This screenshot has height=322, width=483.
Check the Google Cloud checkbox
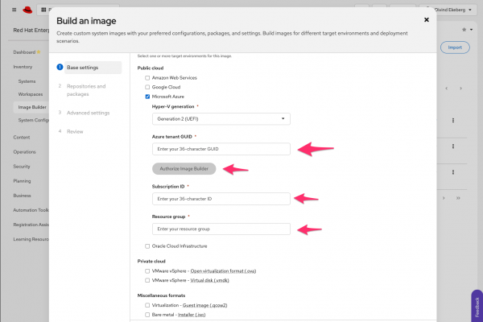point(147,87)
